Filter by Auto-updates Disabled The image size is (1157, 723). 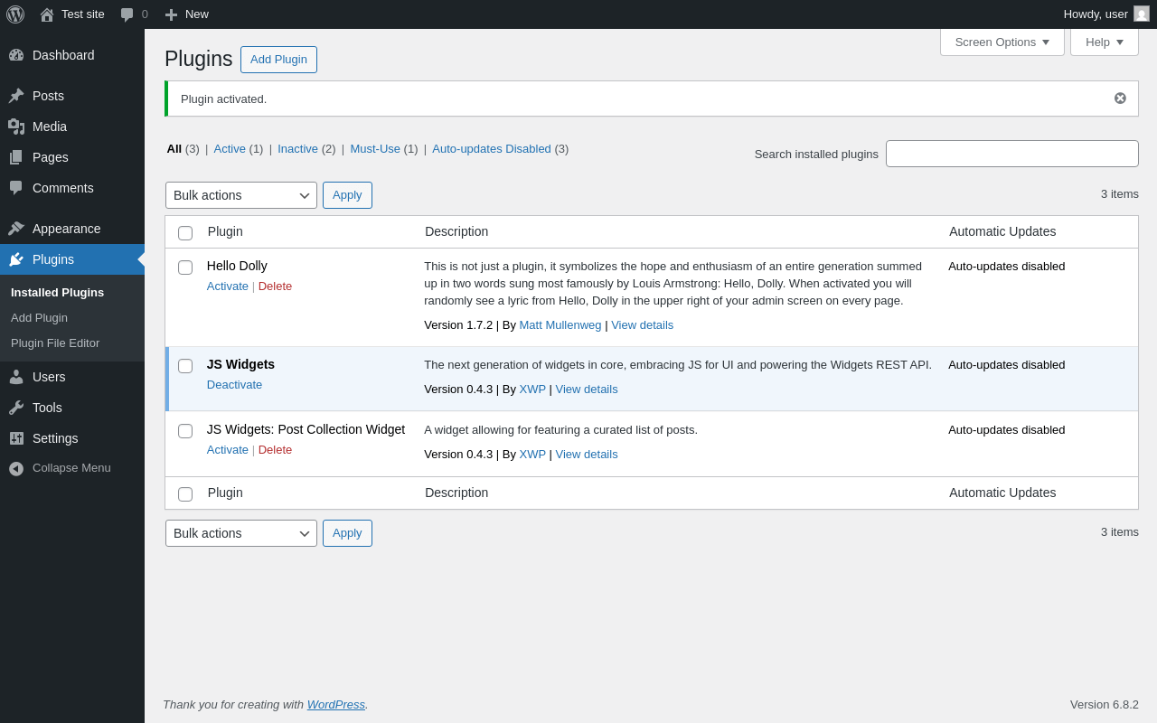pyautogui.click(x=492, y=149)
